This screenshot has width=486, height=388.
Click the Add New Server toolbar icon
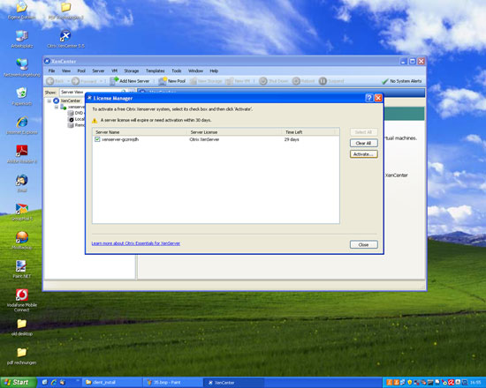(x=114, y=81)
